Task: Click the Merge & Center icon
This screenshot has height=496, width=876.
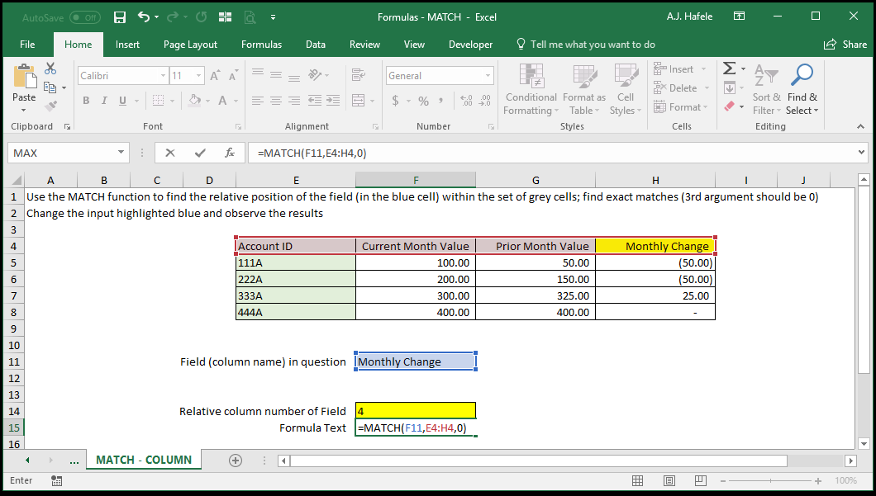Action: tap(358, 101)
